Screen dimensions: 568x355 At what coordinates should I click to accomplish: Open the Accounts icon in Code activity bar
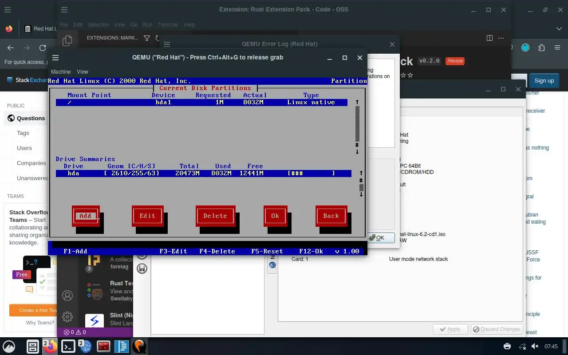(x=67, y=295)
